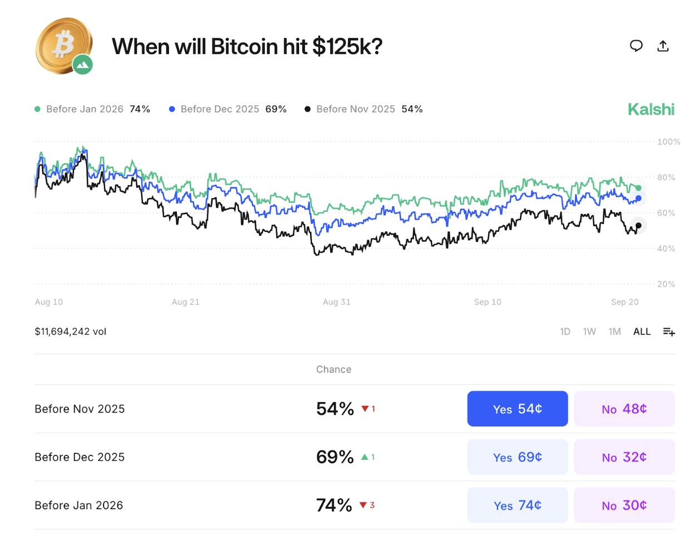Switch to the 1D time range tab
The image size is (696, 537).
click(564, 331)
